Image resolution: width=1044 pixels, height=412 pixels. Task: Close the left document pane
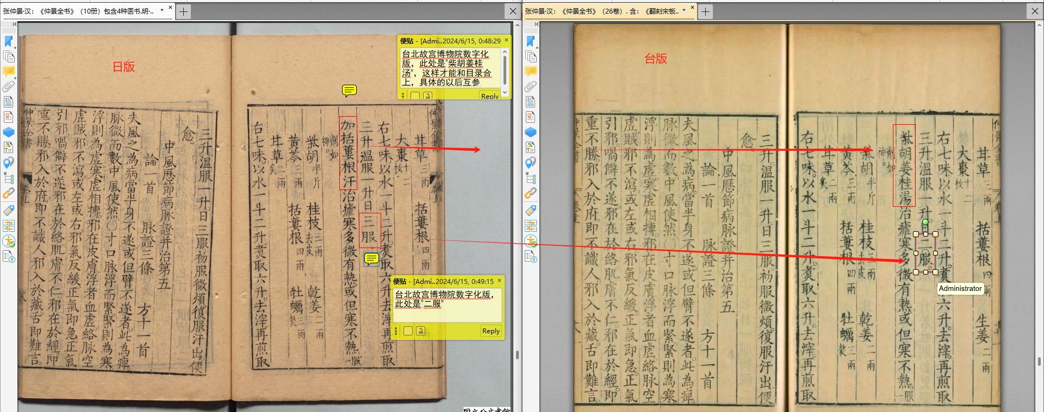pos(513,11)
